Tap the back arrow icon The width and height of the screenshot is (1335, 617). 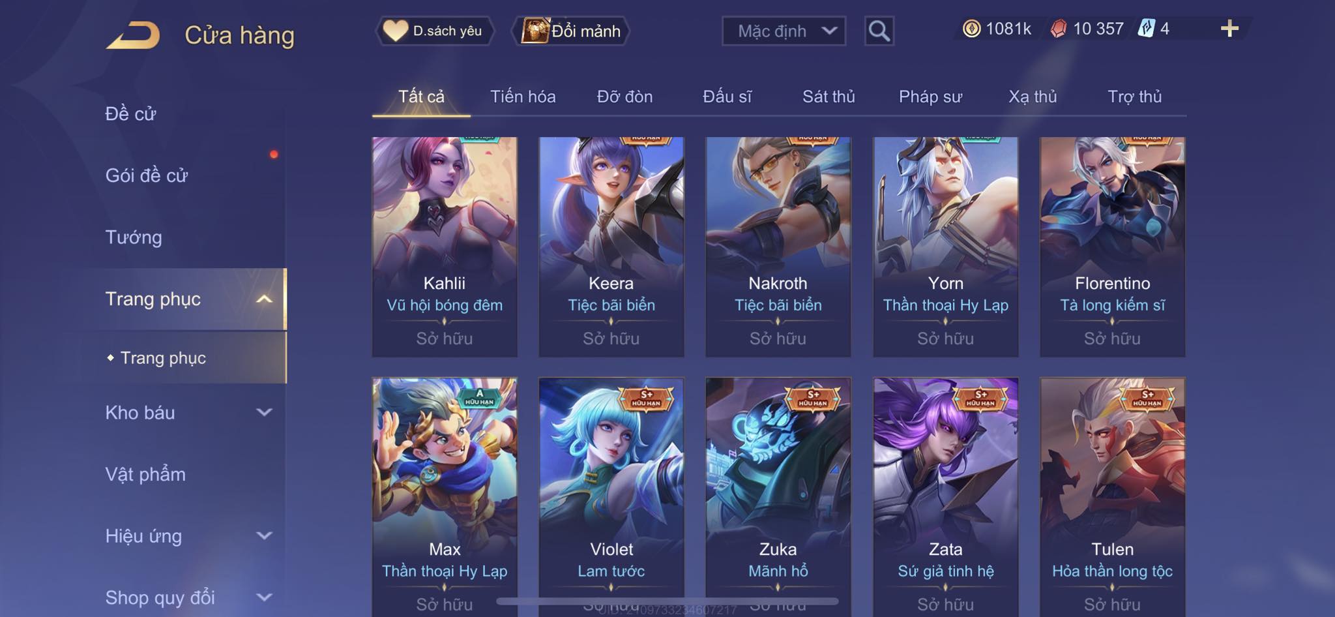pyautogui.click(x=133, y=35)
